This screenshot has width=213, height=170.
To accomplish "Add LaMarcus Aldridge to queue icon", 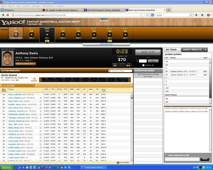I will (x=41, y=118).
